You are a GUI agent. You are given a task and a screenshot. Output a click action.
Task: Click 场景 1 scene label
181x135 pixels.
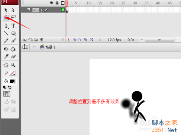click(50, 47)
